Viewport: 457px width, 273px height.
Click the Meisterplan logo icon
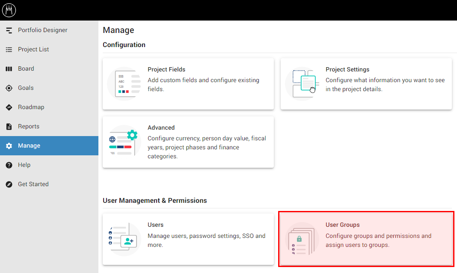coord(9,10)
